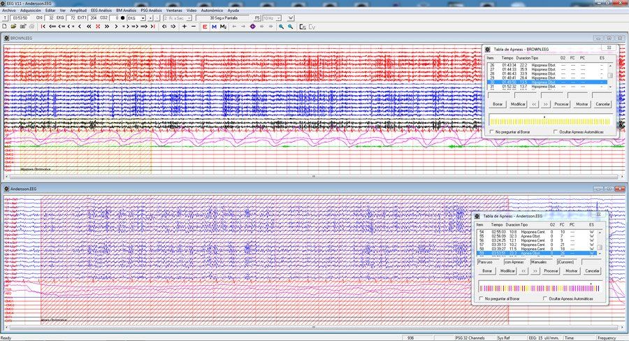The image size is (629, 341).
Task: Click the purple diamond marker icon
Action: point(253,27)
